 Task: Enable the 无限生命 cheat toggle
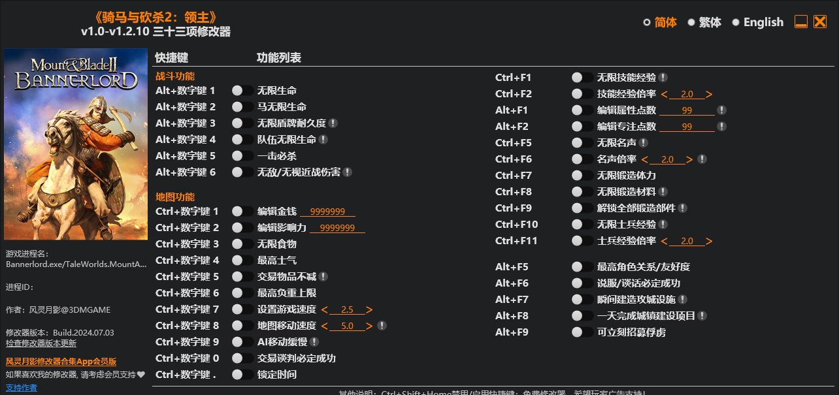(x=241, y=90)
